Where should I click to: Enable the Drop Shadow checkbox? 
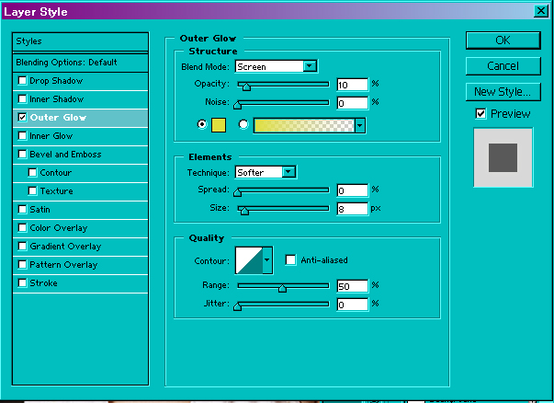[x=22, y=81]
